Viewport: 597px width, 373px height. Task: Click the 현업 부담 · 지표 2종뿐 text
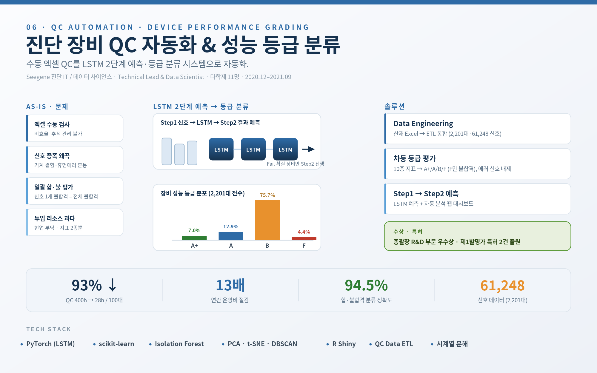pos(59,228)
